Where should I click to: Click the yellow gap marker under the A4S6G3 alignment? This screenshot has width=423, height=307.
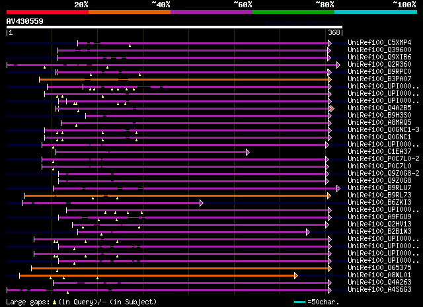tap(67, 292)
